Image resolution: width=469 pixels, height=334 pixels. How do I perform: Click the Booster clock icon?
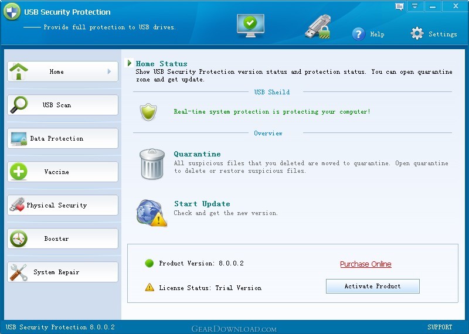pyautogui.click(x=19, y=238)
